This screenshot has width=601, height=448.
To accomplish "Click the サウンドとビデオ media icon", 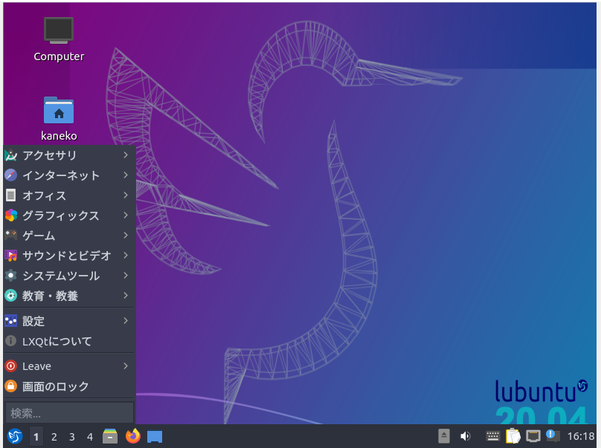I will (x=10, y=256).
